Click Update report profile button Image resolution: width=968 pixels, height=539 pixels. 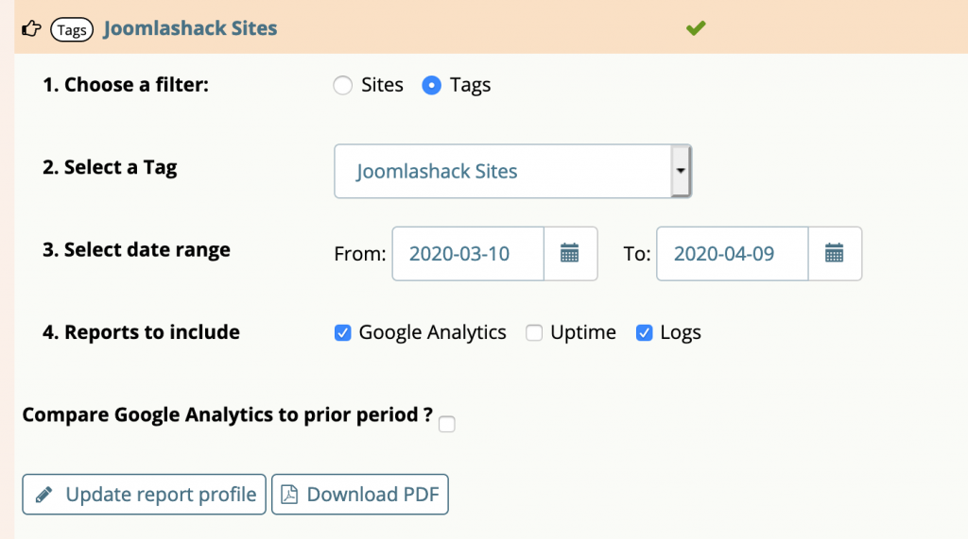point(144,495)
